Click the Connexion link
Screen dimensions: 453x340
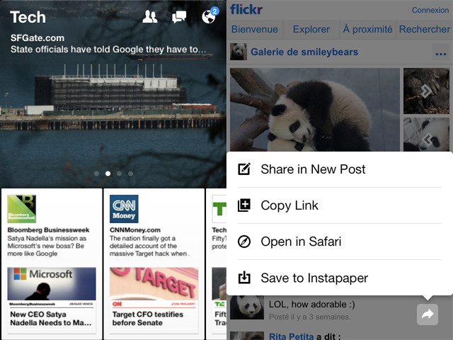430,10
